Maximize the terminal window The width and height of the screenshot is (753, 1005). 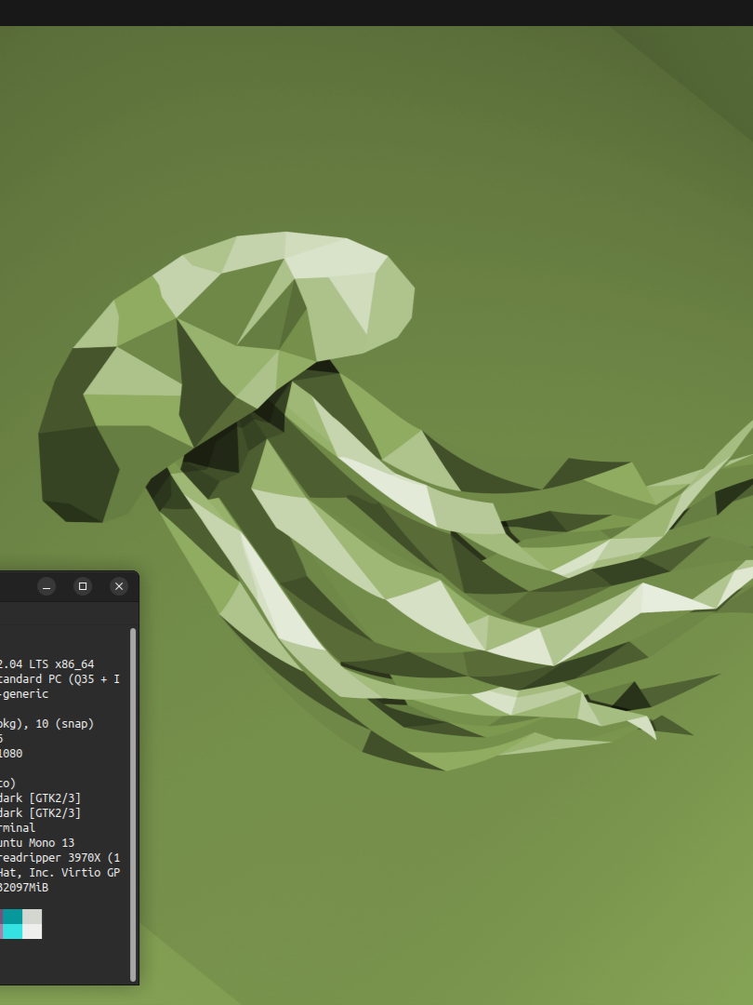[x=83, y=586]
